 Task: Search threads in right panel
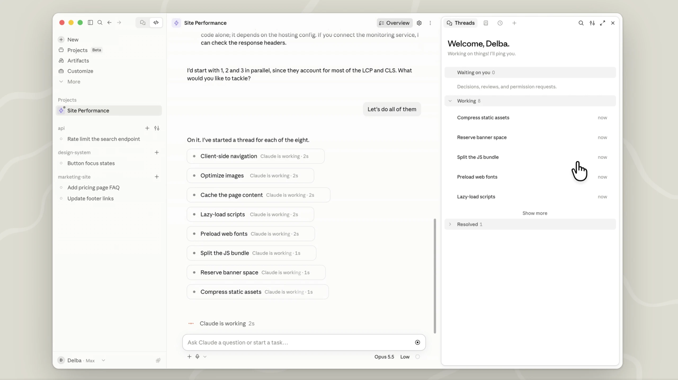pos(581,23)
